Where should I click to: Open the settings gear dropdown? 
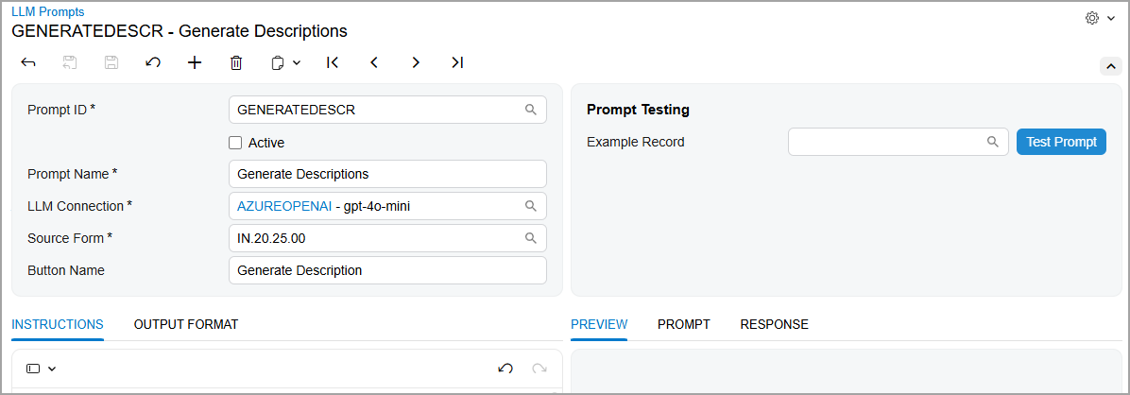click(x=1100, y=18)
